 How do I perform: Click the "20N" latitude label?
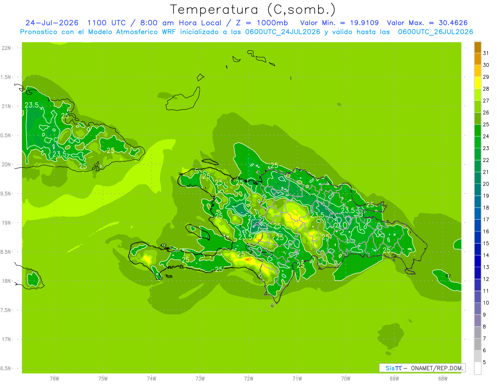(6, 164)
